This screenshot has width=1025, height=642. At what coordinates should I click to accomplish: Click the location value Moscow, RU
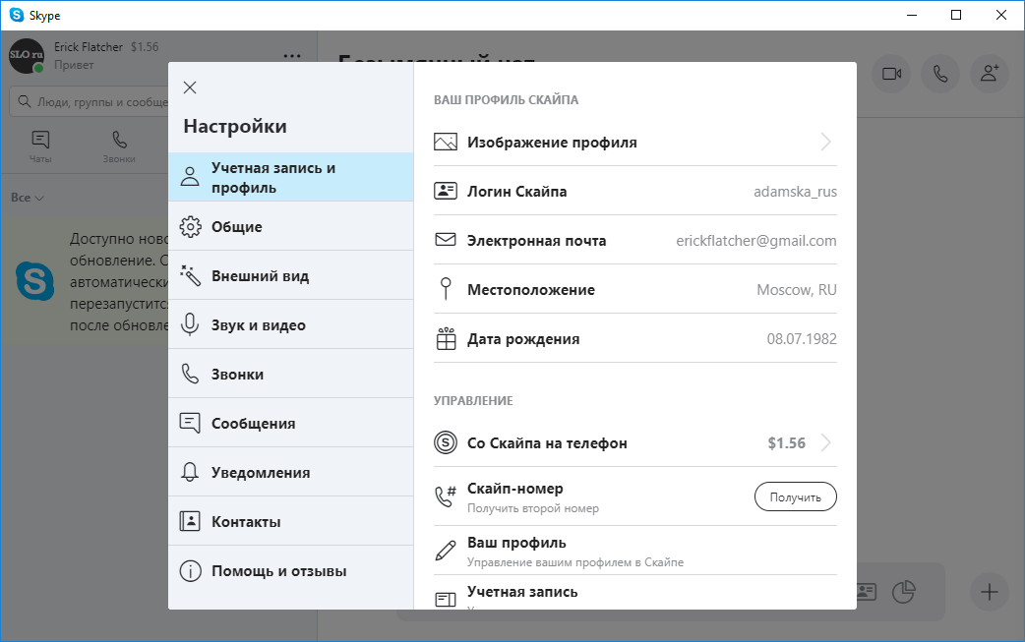[796, 289]
